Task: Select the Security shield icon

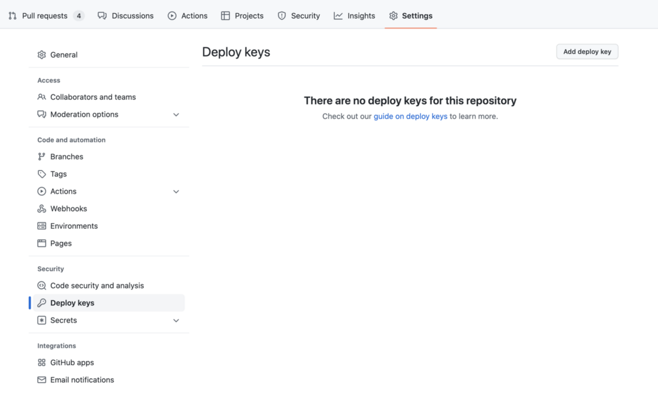Action: (281, 15)
